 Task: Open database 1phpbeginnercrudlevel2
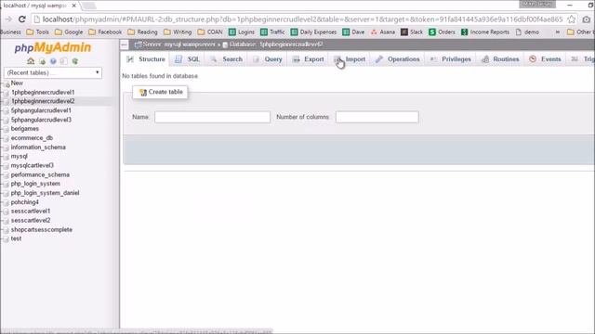(x=43, y=101)
